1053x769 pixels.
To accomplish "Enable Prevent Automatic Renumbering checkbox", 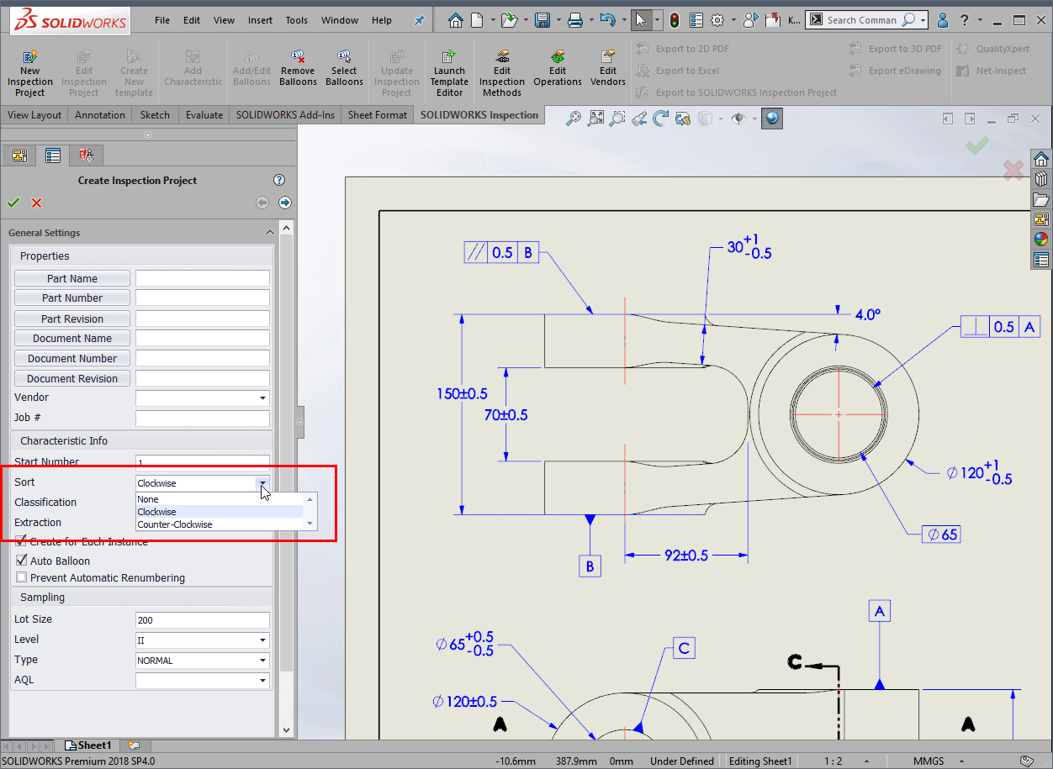I will click(x=22, y=577).
